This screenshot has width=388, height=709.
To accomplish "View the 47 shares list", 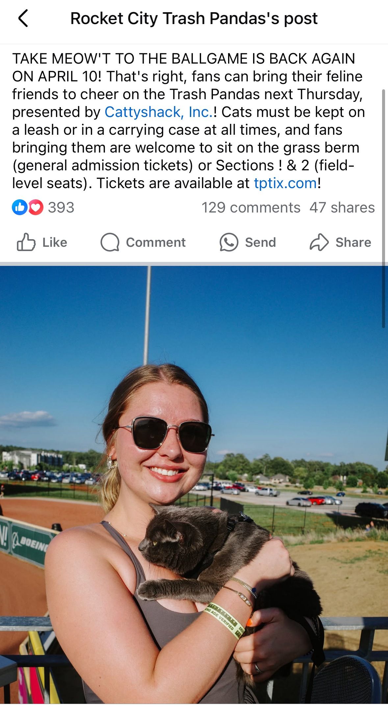I will pos(342,208).
